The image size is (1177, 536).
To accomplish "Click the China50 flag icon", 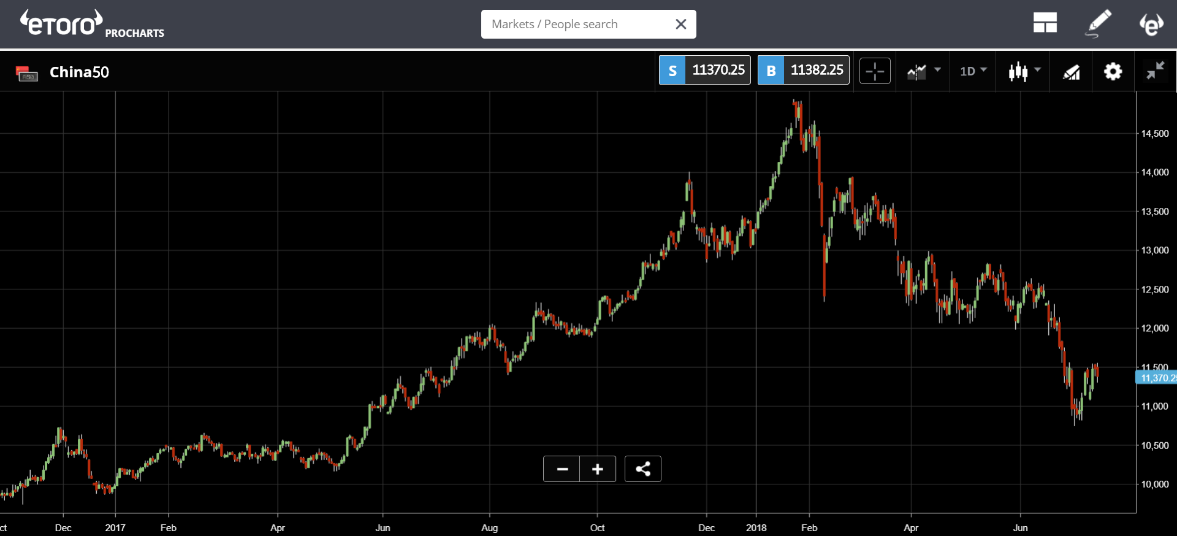I will (26, 73).
